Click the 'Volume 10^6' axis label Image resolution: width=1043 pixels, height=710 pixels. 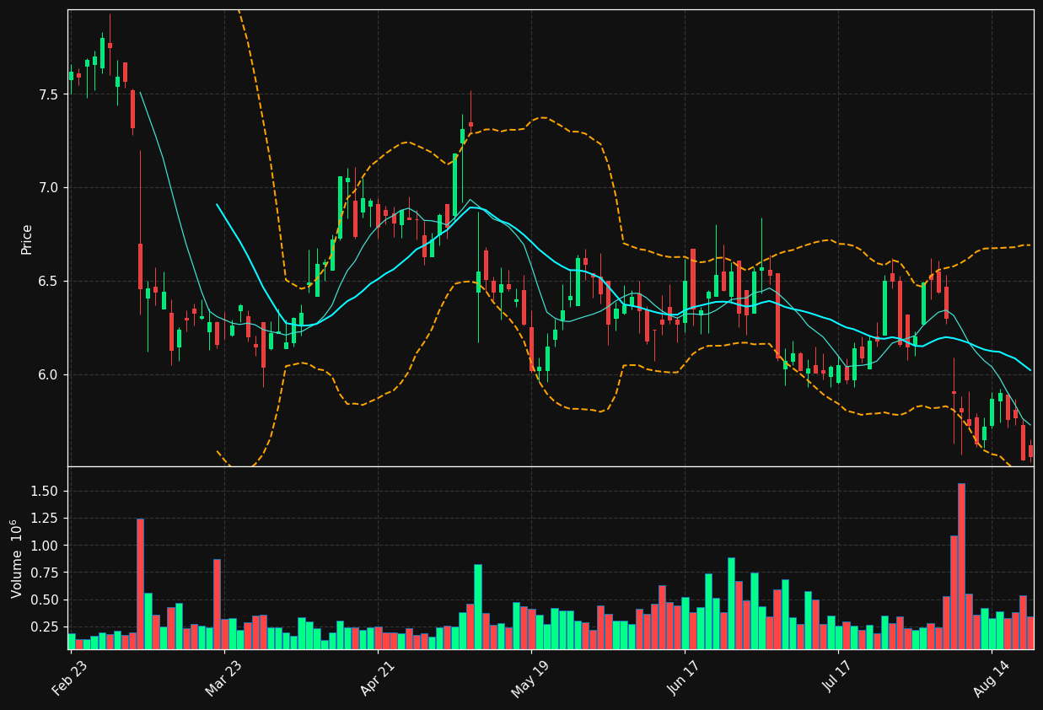click(x=17, y=558)
